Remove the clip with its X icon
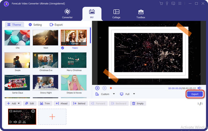 [x=33, y=111]
